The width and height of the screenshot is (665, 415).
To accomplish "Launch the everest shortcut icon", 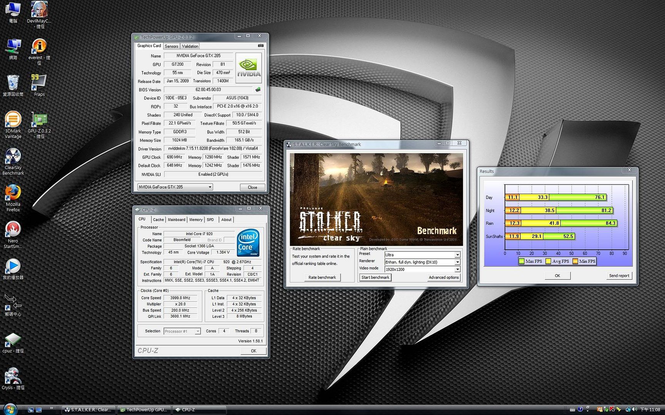I will point(39,51).
